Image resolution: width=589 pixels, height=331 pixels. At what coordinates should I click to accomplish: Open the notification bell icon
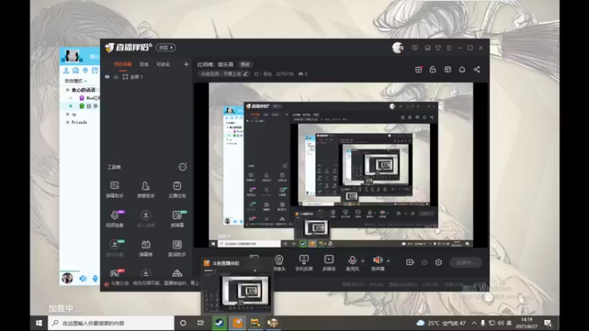(x=462, y=69)
